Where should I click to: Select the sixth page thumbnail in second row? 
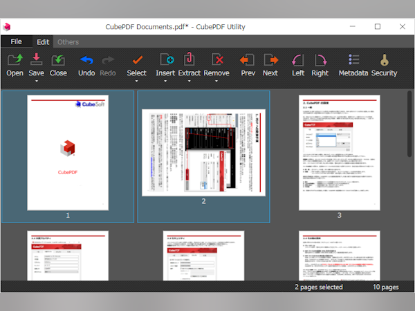coord(340,256)
